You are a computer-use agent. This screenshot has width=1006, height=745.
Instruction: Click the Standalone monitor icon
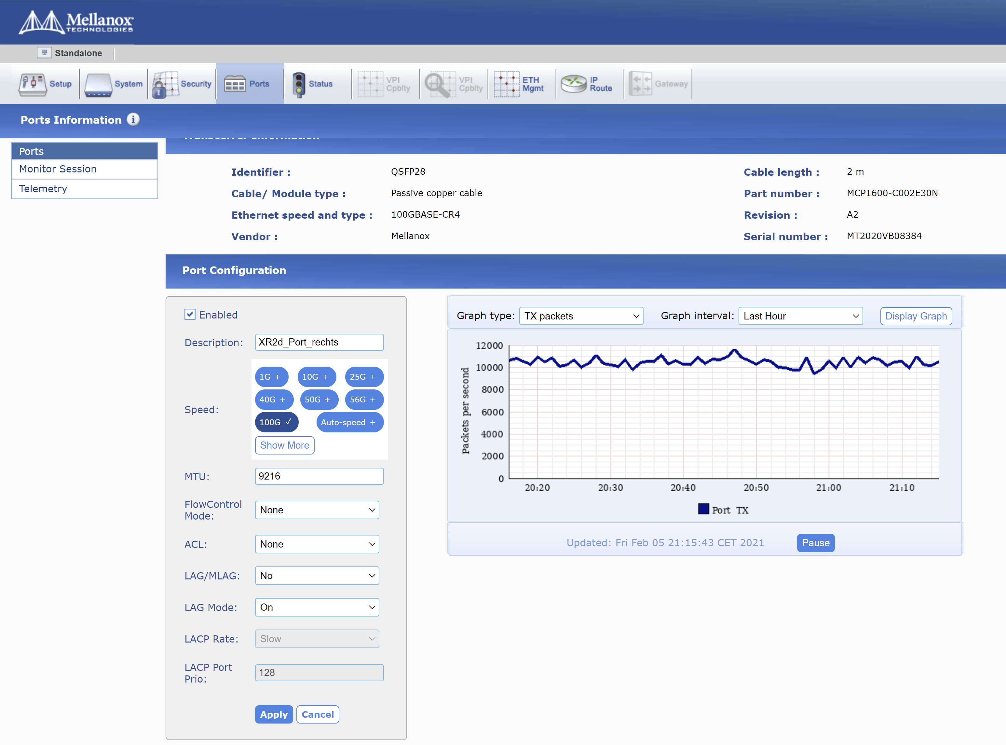tap(44, 53)
